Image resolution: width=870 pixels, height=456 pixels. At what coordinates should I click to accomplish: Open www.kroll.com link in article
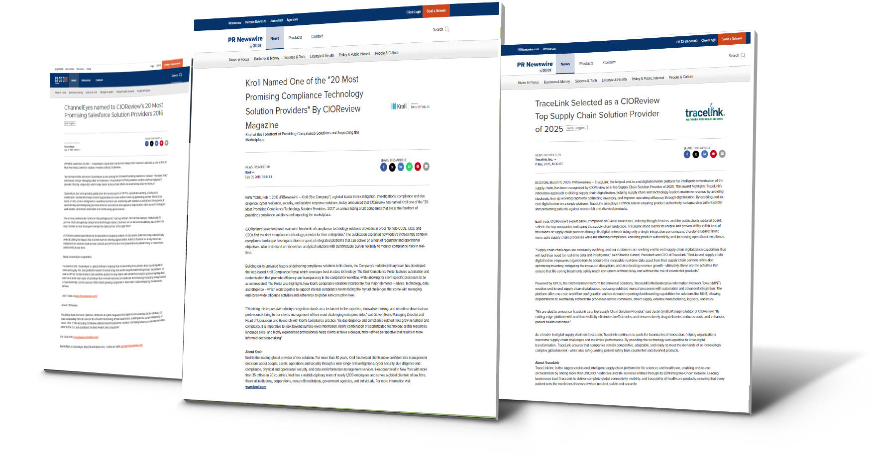pyautogui.click(x=256, y=387)
